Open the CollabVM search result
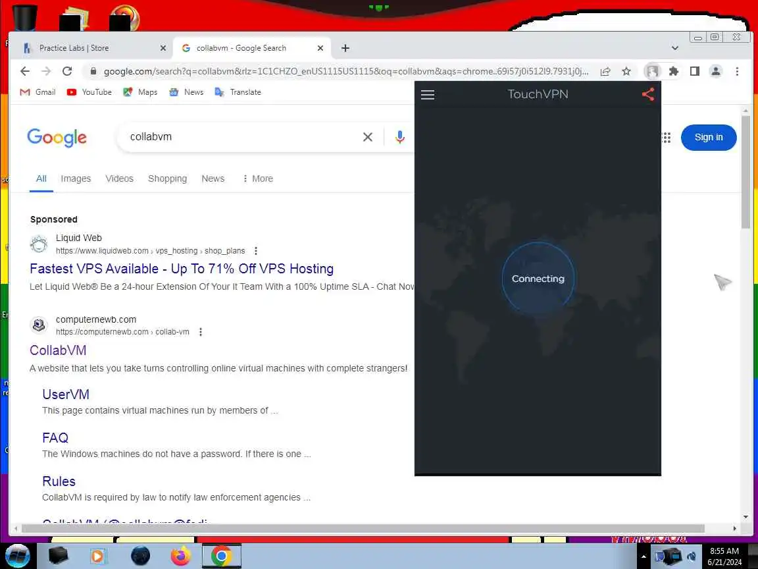Viewport: 758px width, 569px height. tap(58, 350)
